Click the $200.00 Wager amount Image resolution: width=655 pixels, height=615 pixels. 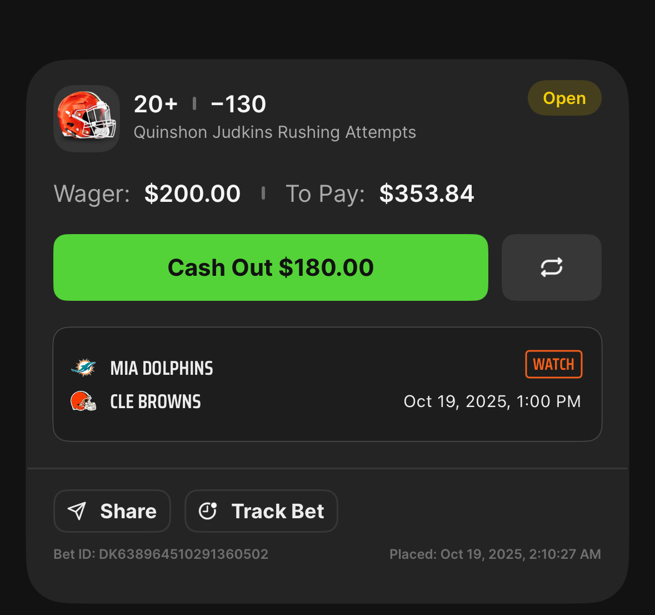(x=192, y=194)
